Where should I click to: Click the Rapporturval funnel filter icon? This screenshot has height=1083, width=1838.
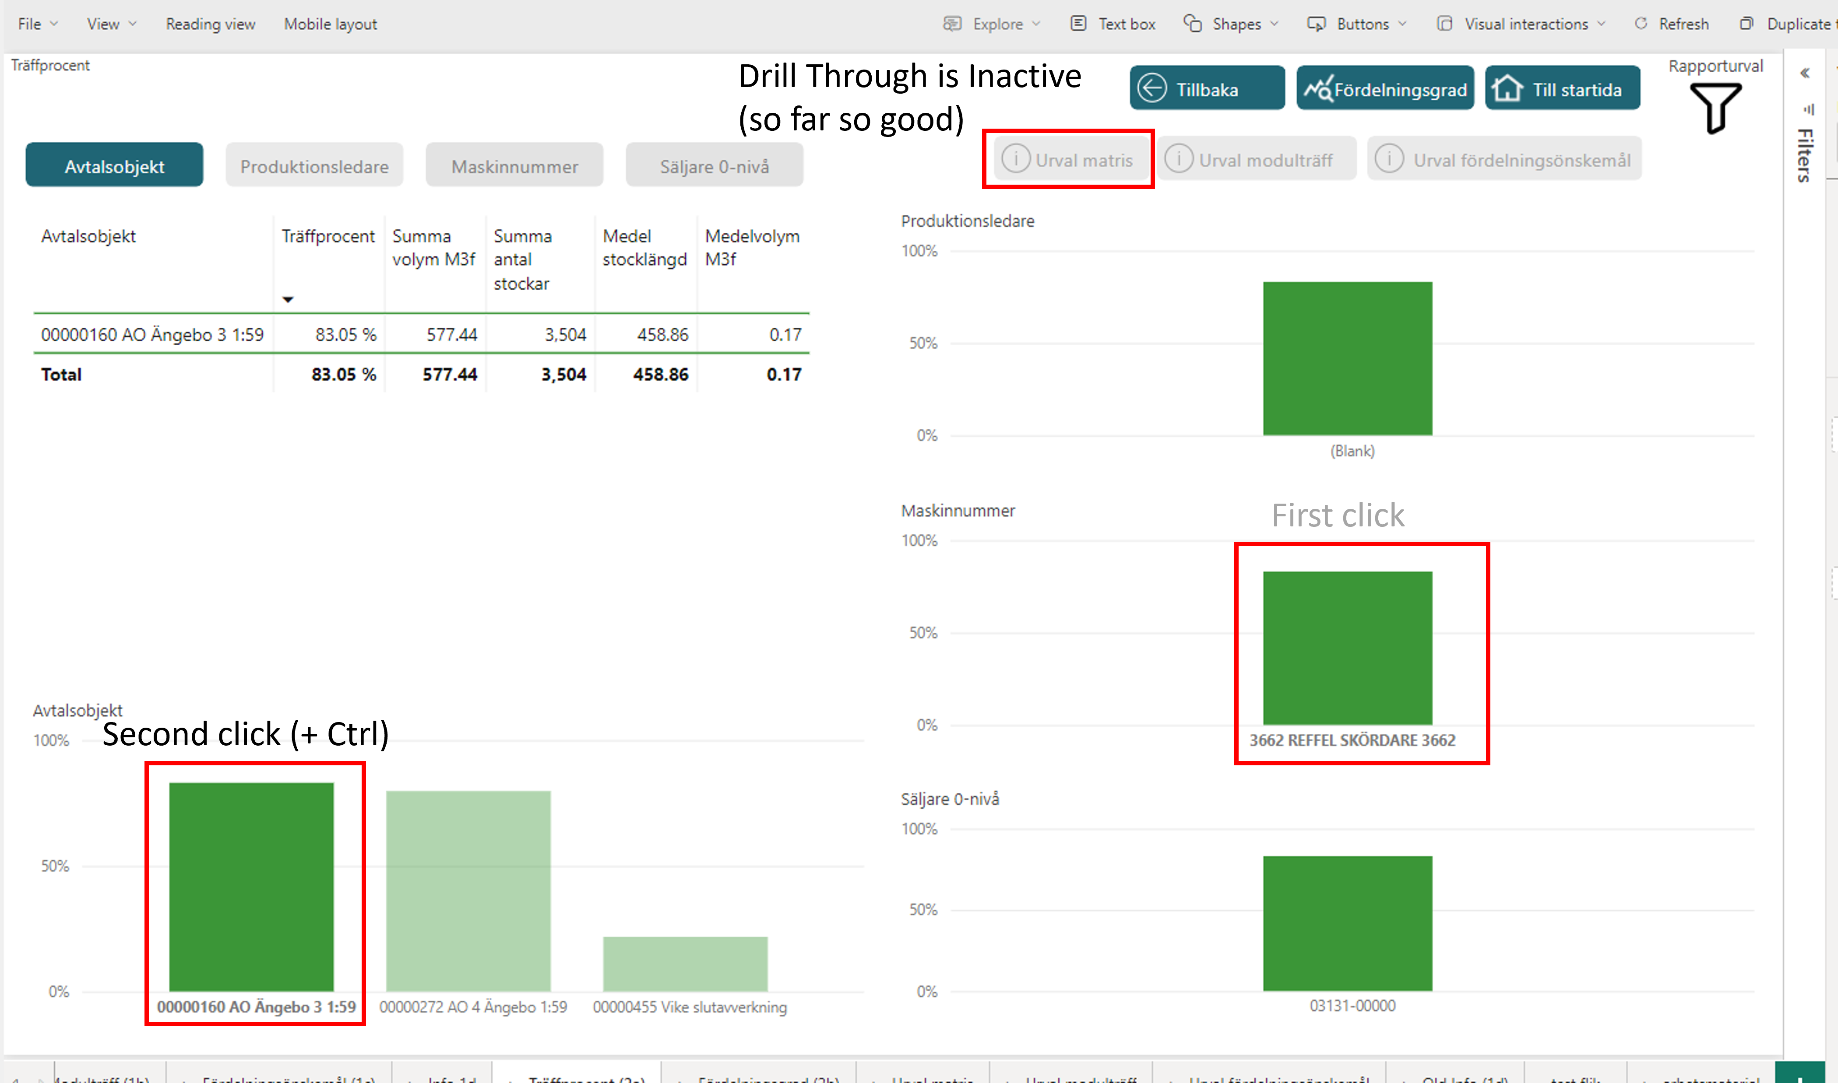pyautogui.click(x=1715, y=108)
